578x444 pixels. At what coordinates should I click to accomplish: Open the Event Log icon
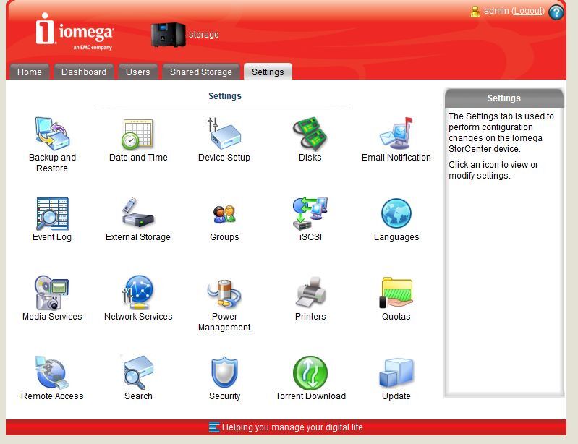[52, 213]
